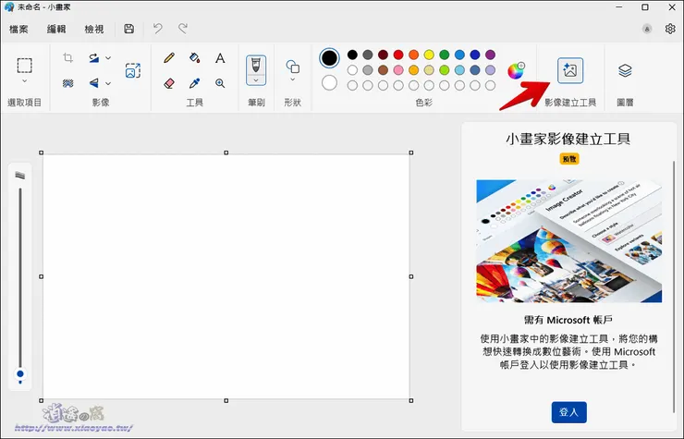Click the brush size slider handle
The width and height of the screenshot is (684, 439).
[x=20, y=374]
